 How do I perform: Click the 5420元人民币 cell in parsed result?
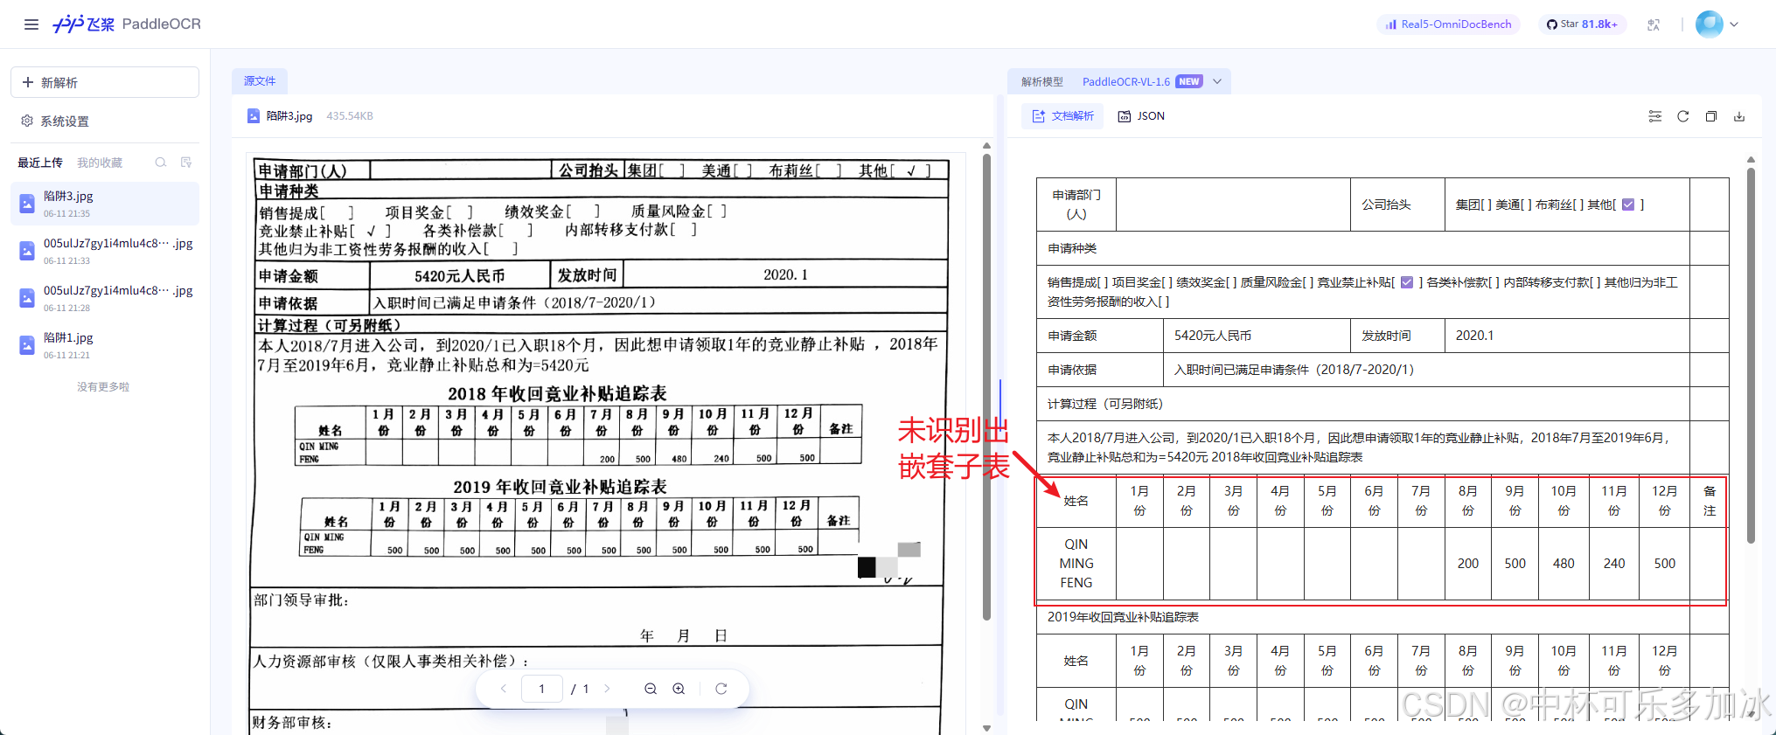pos(1257,336)
